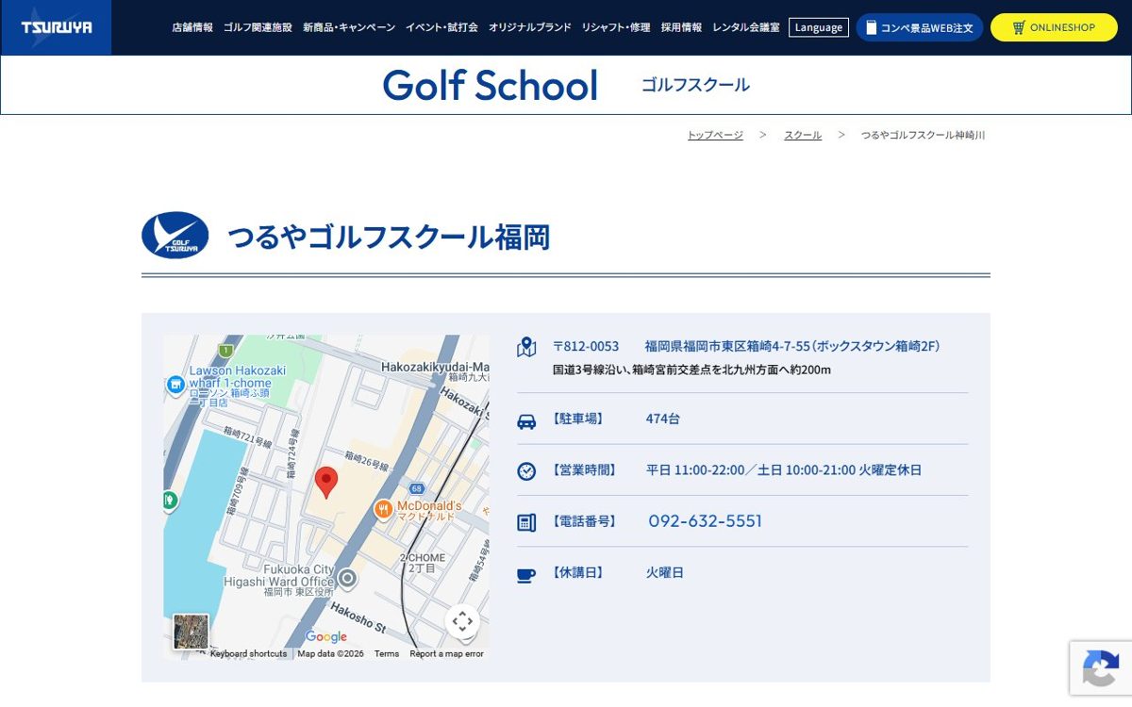The image size is (1132, 707).
Task: Open the ゴルフ関連施設 menu
Action: tap(258, 27)
